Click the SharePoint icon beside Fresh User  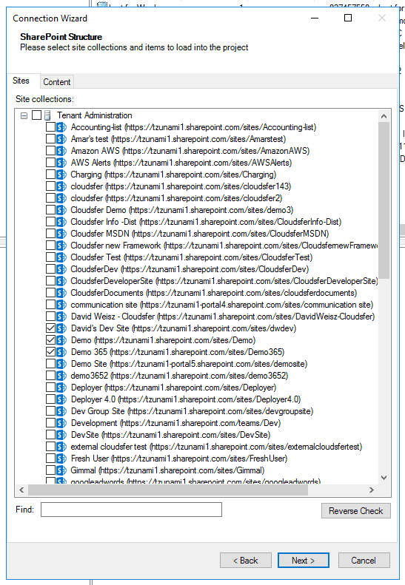61,459
